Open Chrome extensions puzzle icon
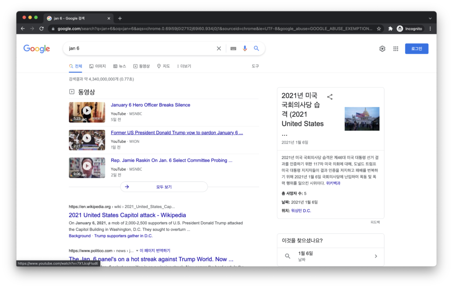 (x=390, y=29)
